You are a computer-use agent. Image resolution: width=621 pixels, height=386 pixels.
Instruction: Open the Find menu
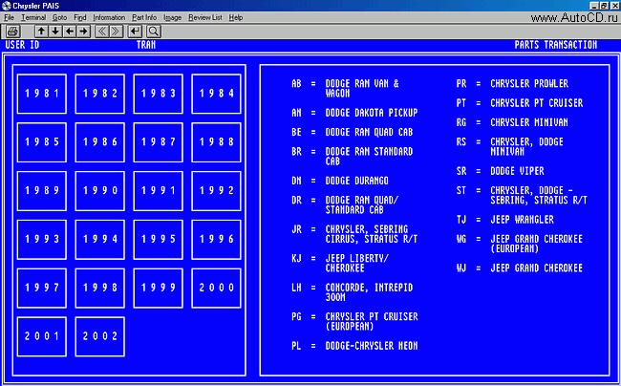pyautogui.click(x=79, y=17)
